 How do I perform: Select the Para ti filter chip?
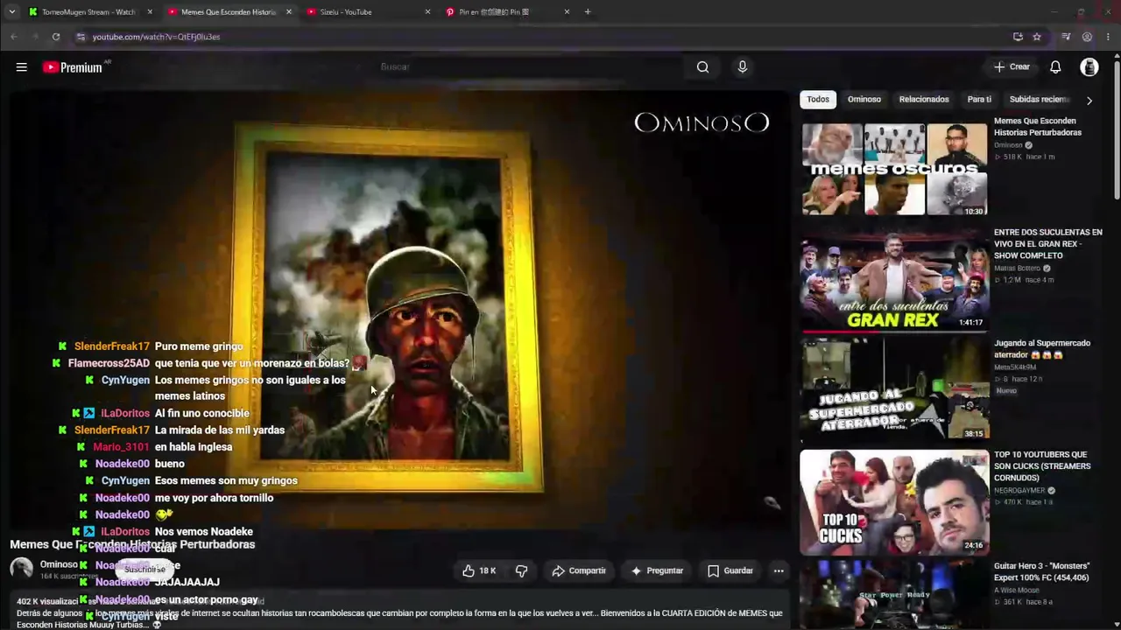pyautogui.click(x=979, y=100)
